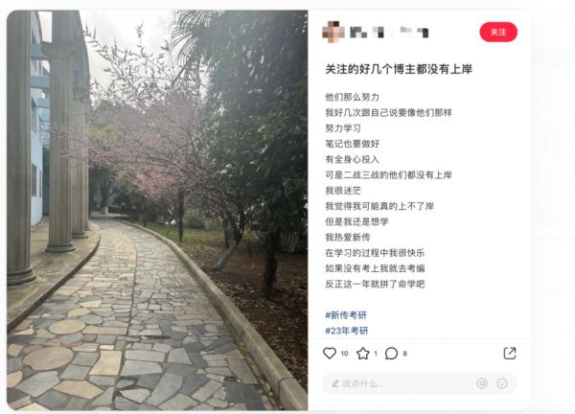The image size is (575, 414).
Task: Open the author's blurred profile avatar
Action: [x=333, y=32]
